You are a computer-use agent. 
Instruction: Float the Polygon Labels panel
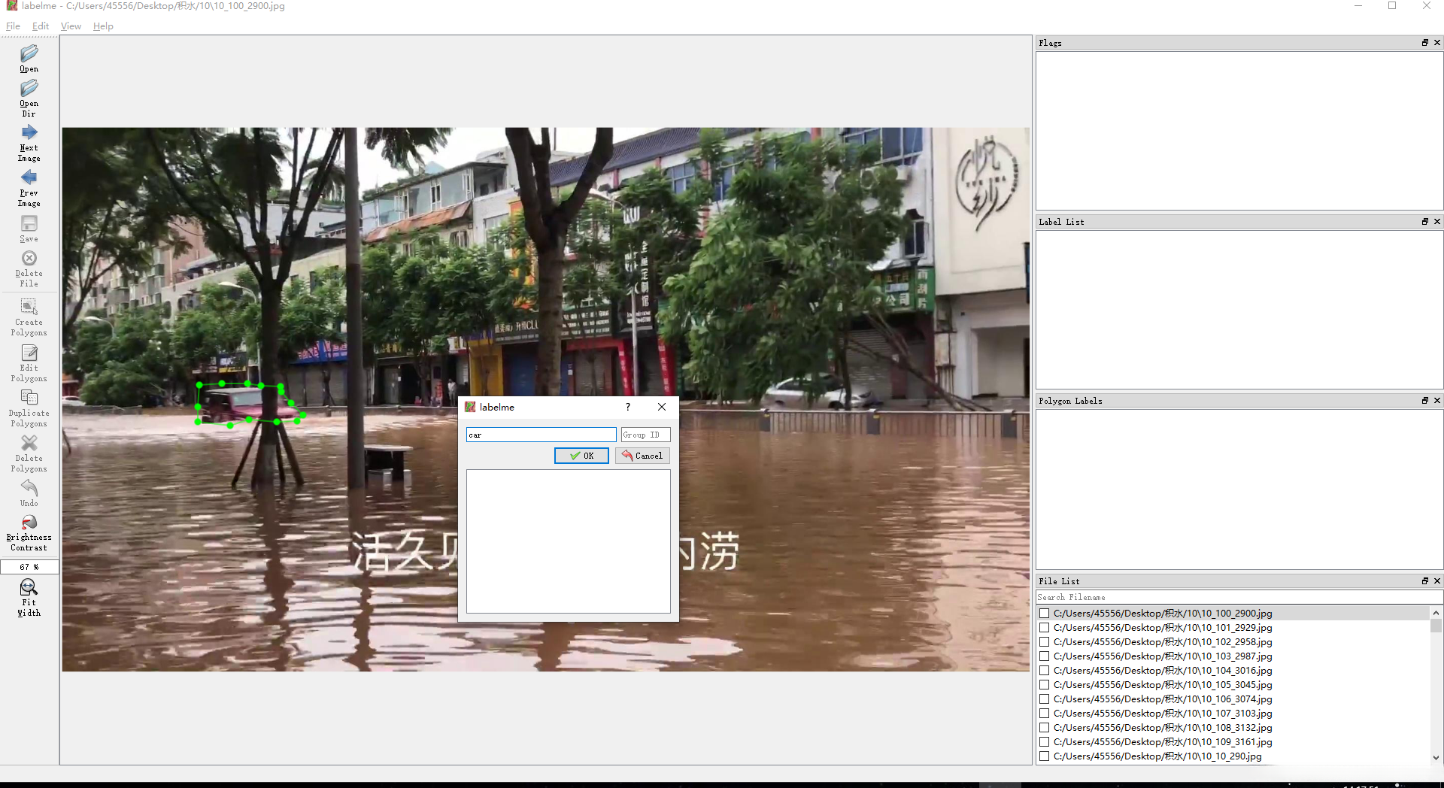[1424, 401]
